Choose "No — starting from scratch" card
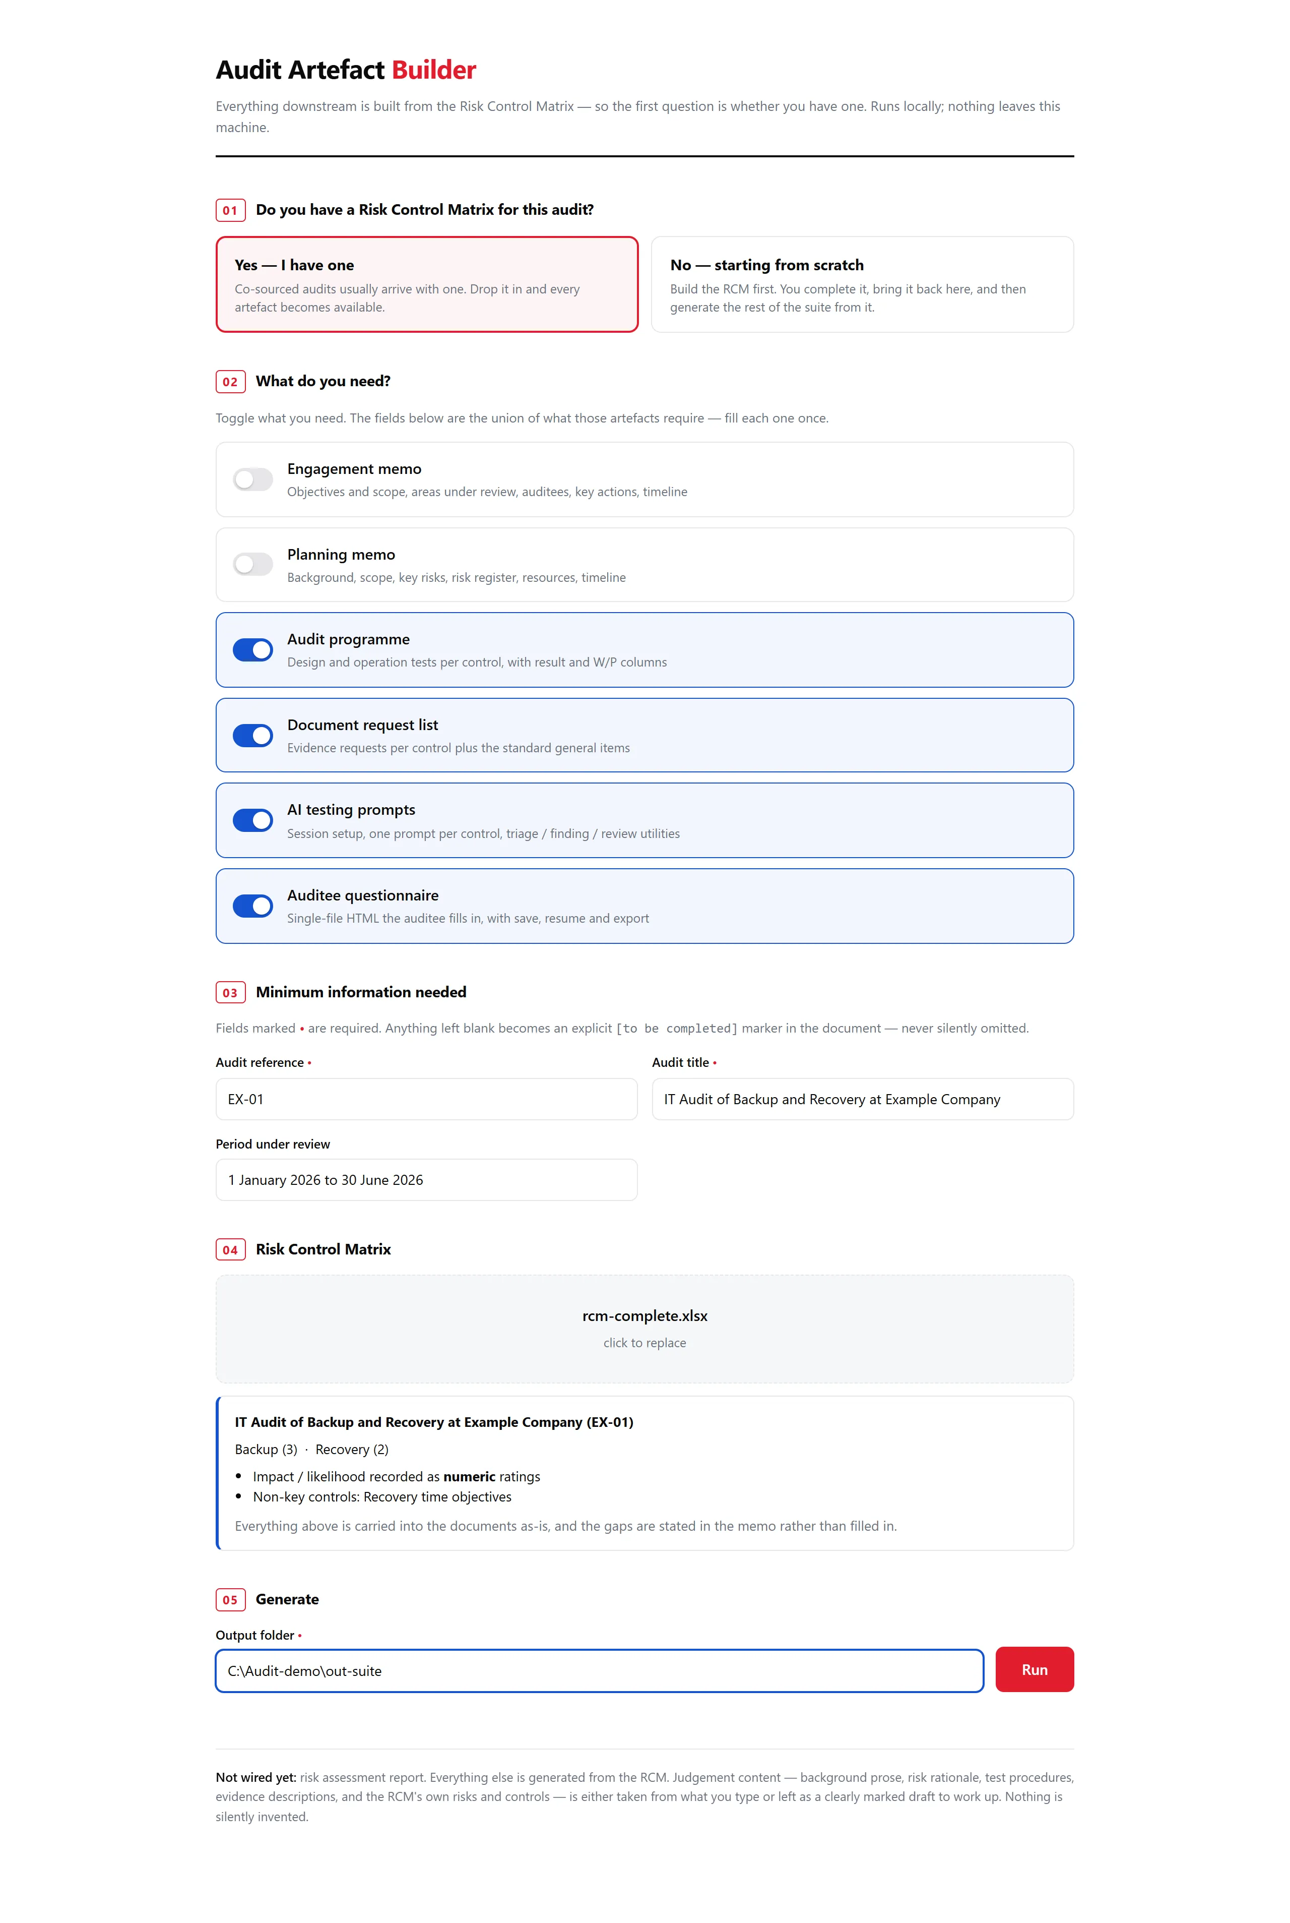This screenshot has height=1923, width=1290. [x=862, y=285]
